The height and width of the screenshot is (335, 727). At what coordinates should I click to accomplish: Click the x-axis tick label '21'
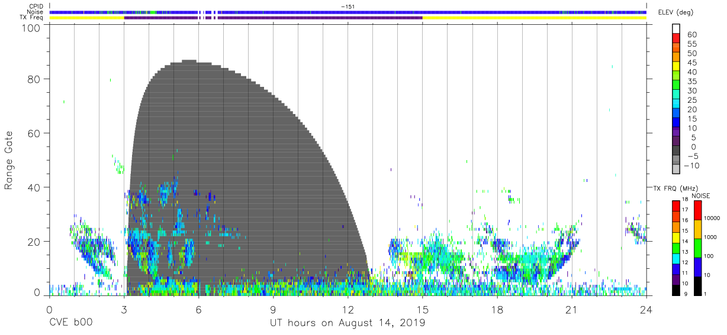pos(571,309)
